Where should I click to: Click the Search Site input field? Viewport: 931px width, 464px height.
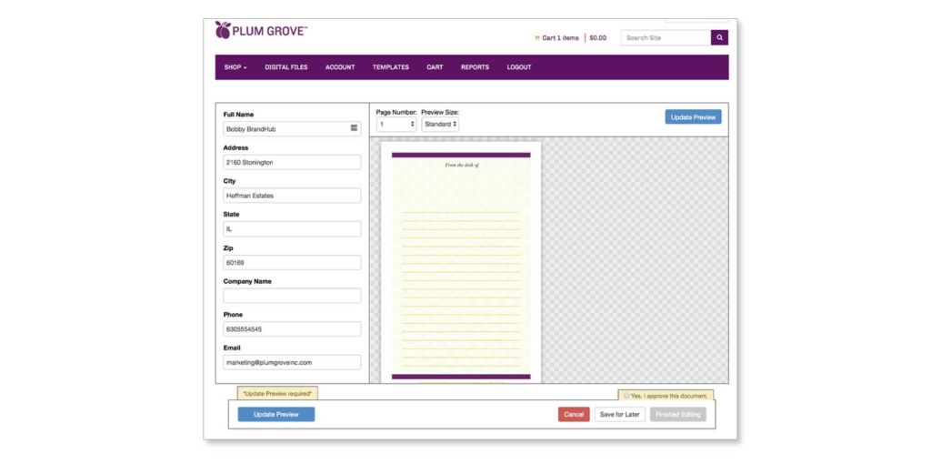[666, 37]
